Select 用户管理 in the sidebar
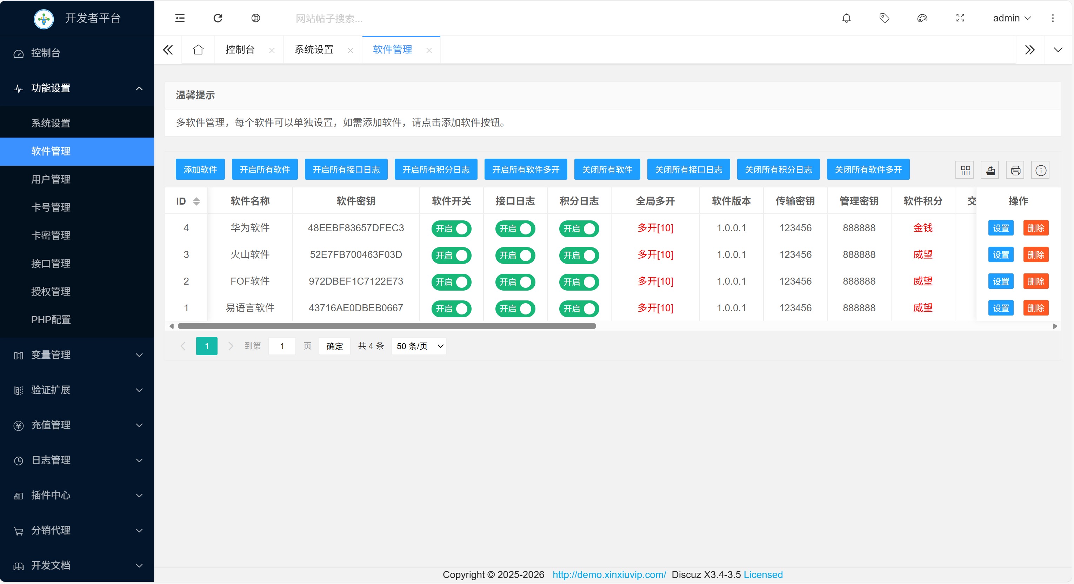 51,179
